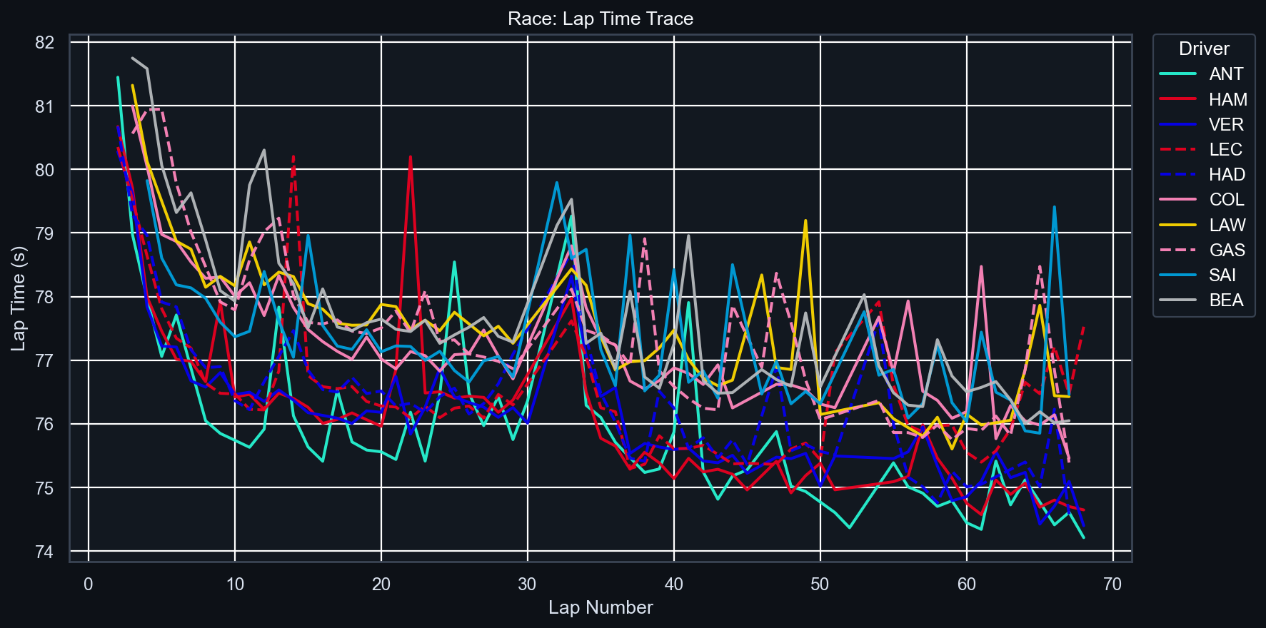
Task: Select the ANT legend label
Action: pos(1226,74)
